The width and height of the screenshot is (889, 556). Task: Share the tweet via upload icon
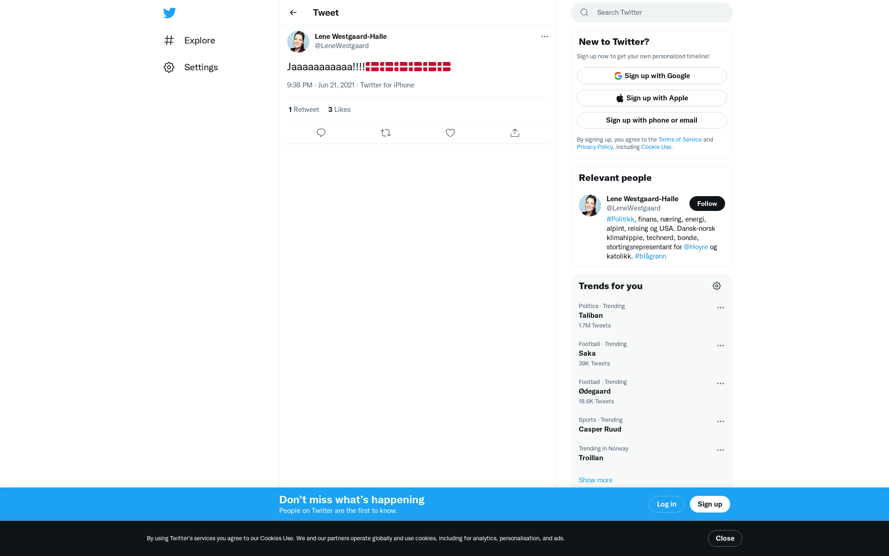[x=515, y=133]
